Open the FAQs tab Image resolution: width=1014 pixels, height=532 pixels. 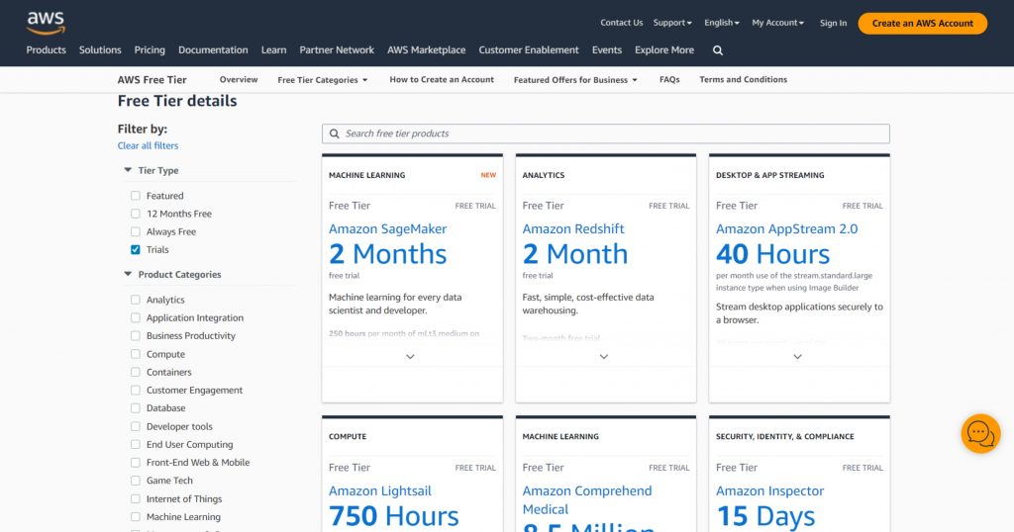coord(669,79)
